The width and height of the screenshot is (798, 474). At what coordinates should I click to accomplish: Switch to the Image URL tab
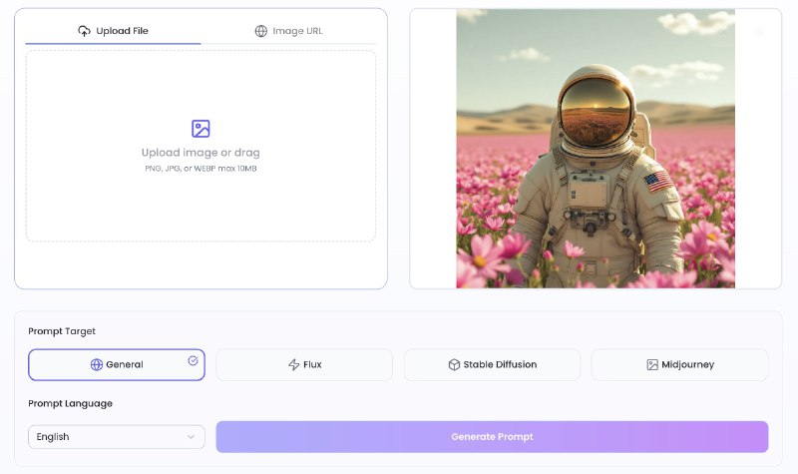pyautogui.click(x=289, y=31)
